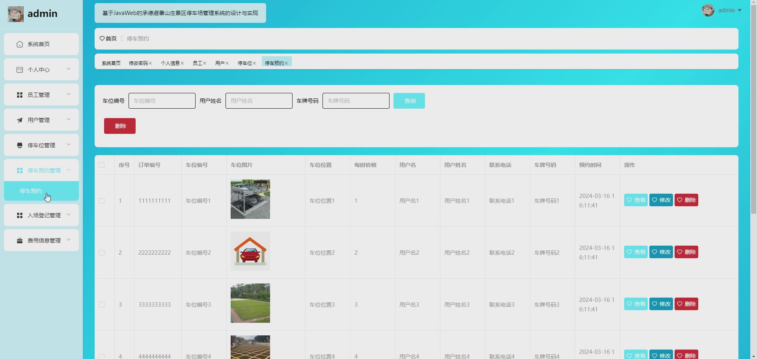This screenshot has width=757, height=359.
Task: Expand the 个人中心 menu
Action: point(69,69)
